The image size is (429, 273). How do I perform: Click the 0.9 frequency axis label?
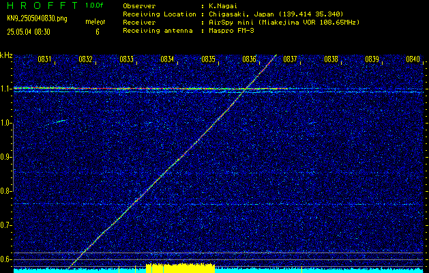point(5,157)
